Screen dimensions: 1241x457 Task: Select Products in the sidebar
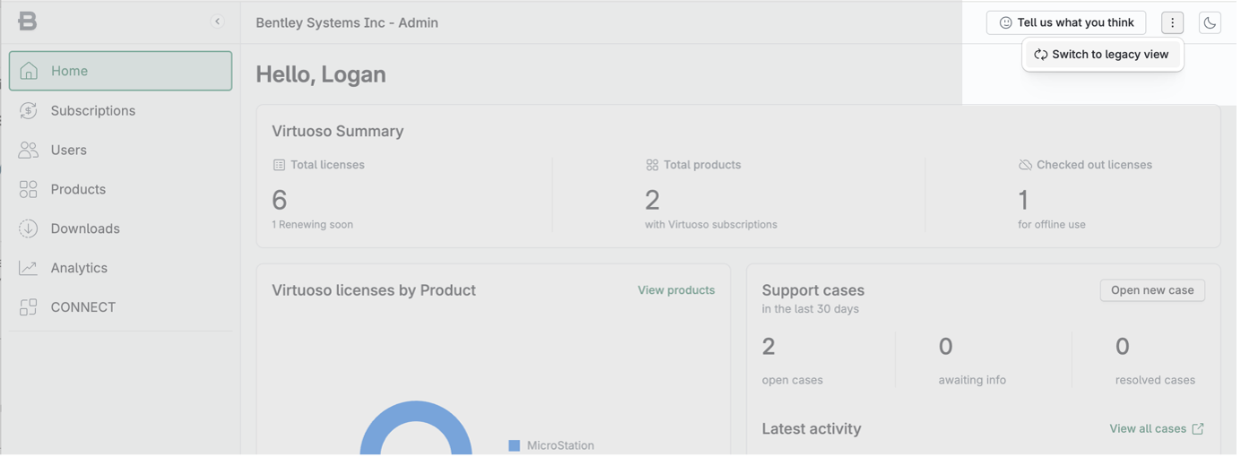(x=121, y=190)
